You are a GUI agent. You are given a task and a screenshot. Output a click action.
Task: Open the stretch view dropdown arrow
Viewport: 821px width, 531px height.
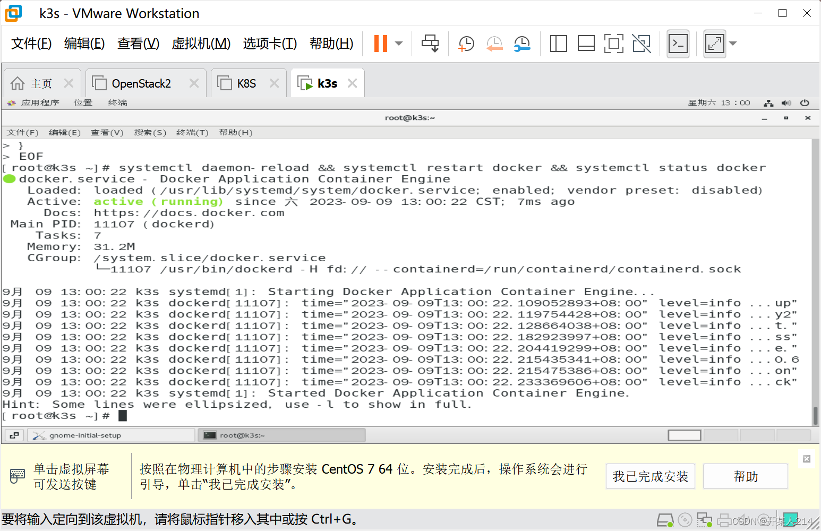(x=732, y=43)
